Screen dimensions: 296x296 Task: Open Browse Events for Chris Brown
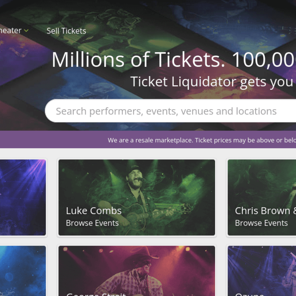pyautogui.click(x=261, y=223)
